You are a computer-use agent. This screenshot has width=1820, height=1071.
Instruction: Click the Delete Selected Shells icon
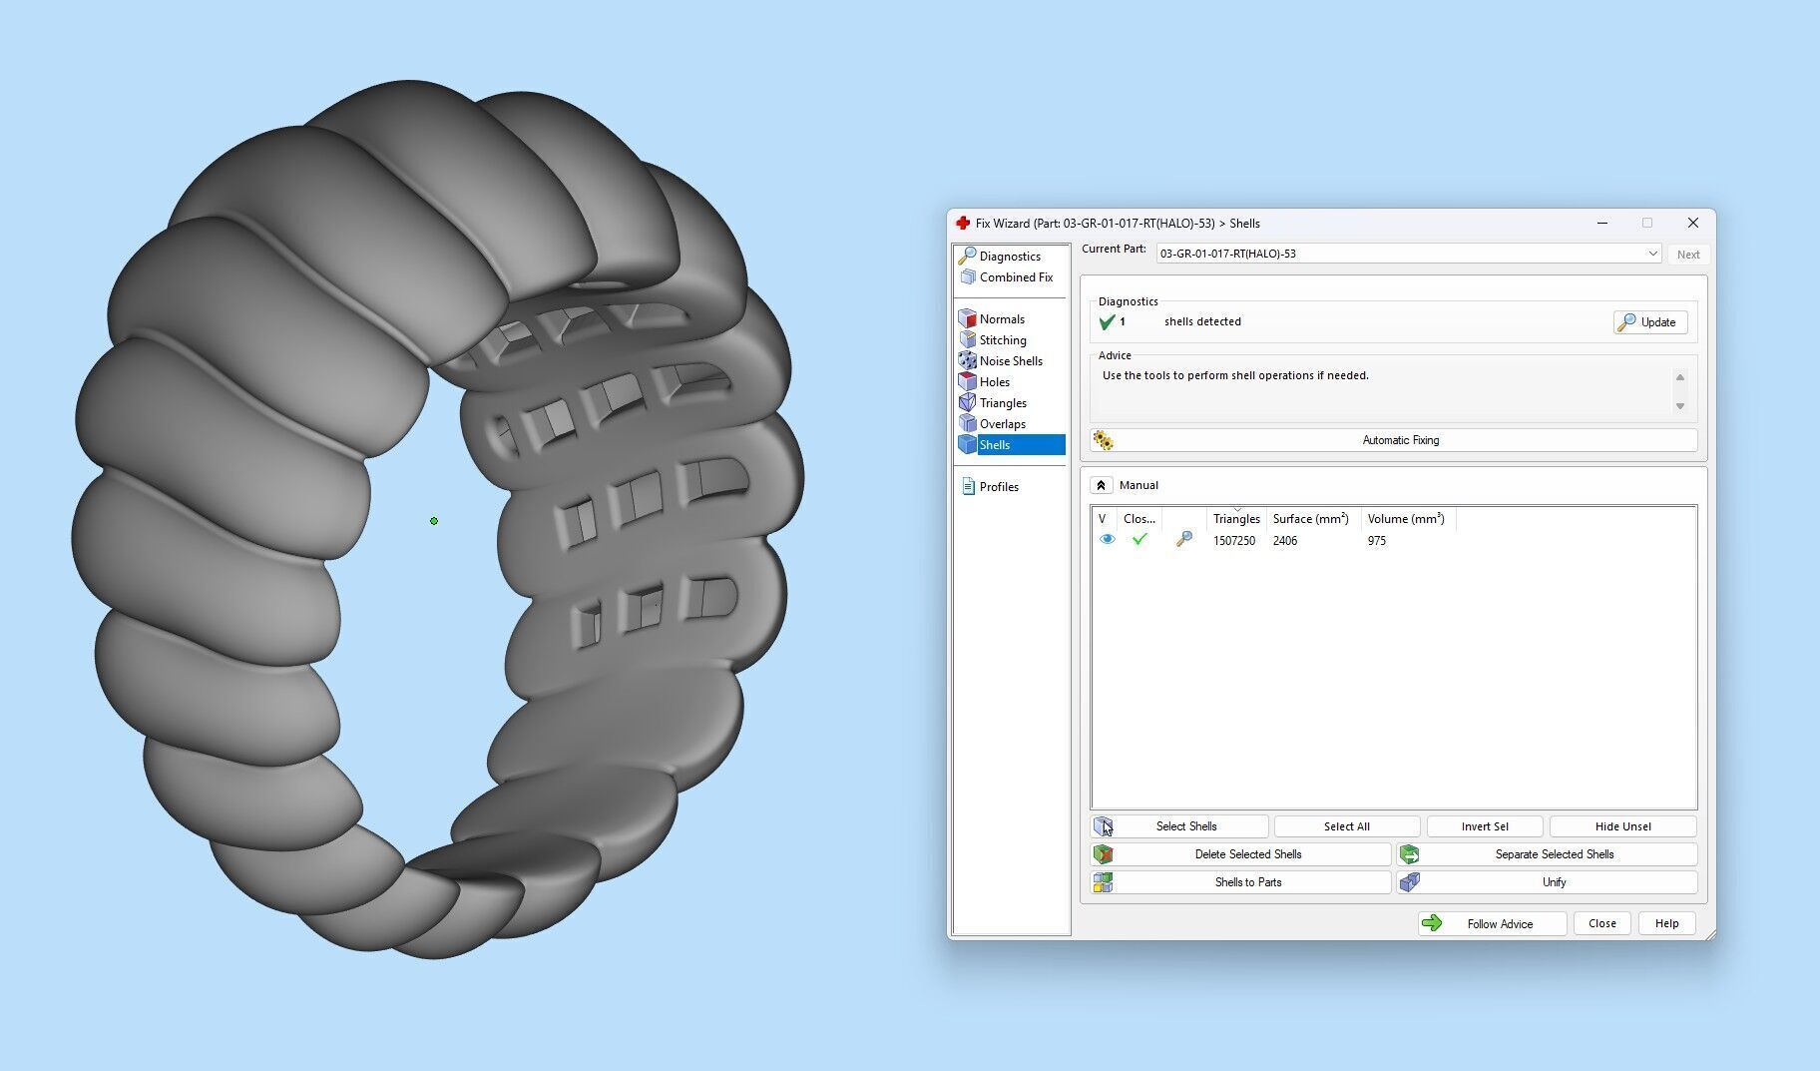click(1103, 854)
